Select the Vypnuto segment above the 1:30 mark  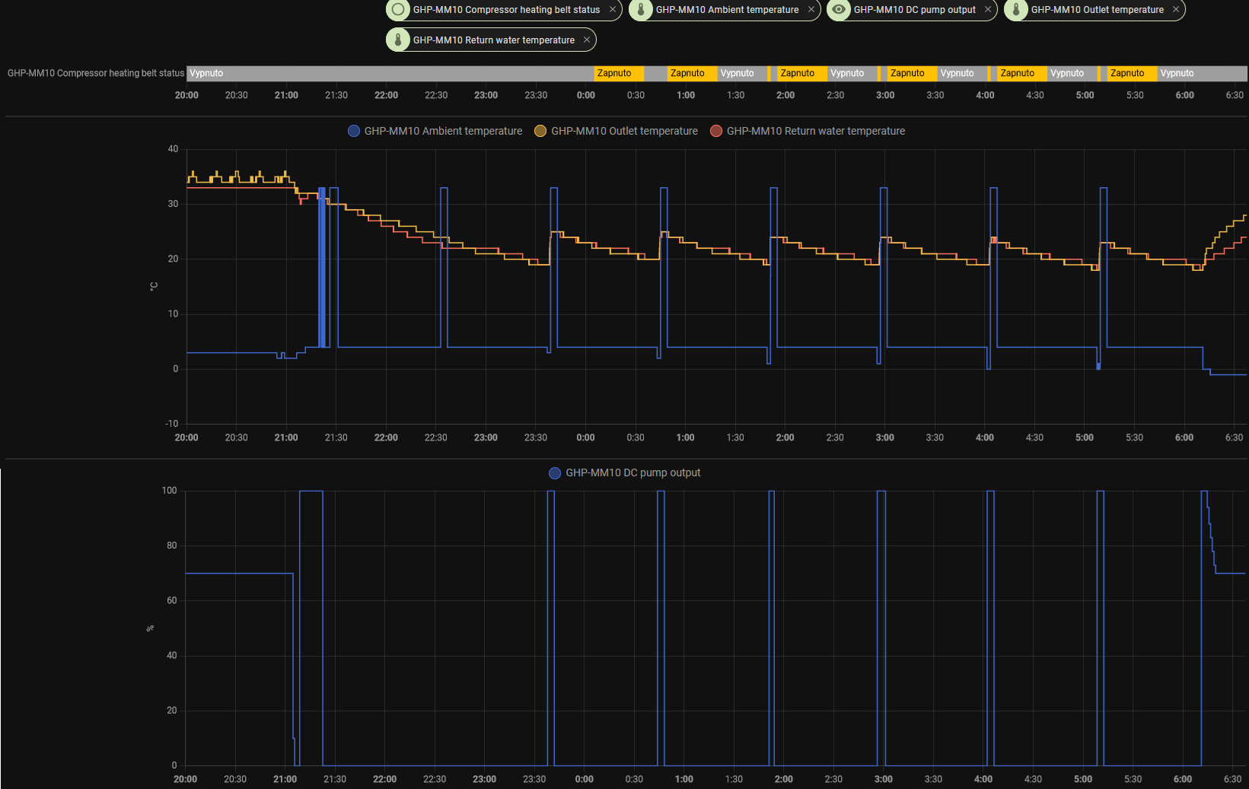(742, 73)
